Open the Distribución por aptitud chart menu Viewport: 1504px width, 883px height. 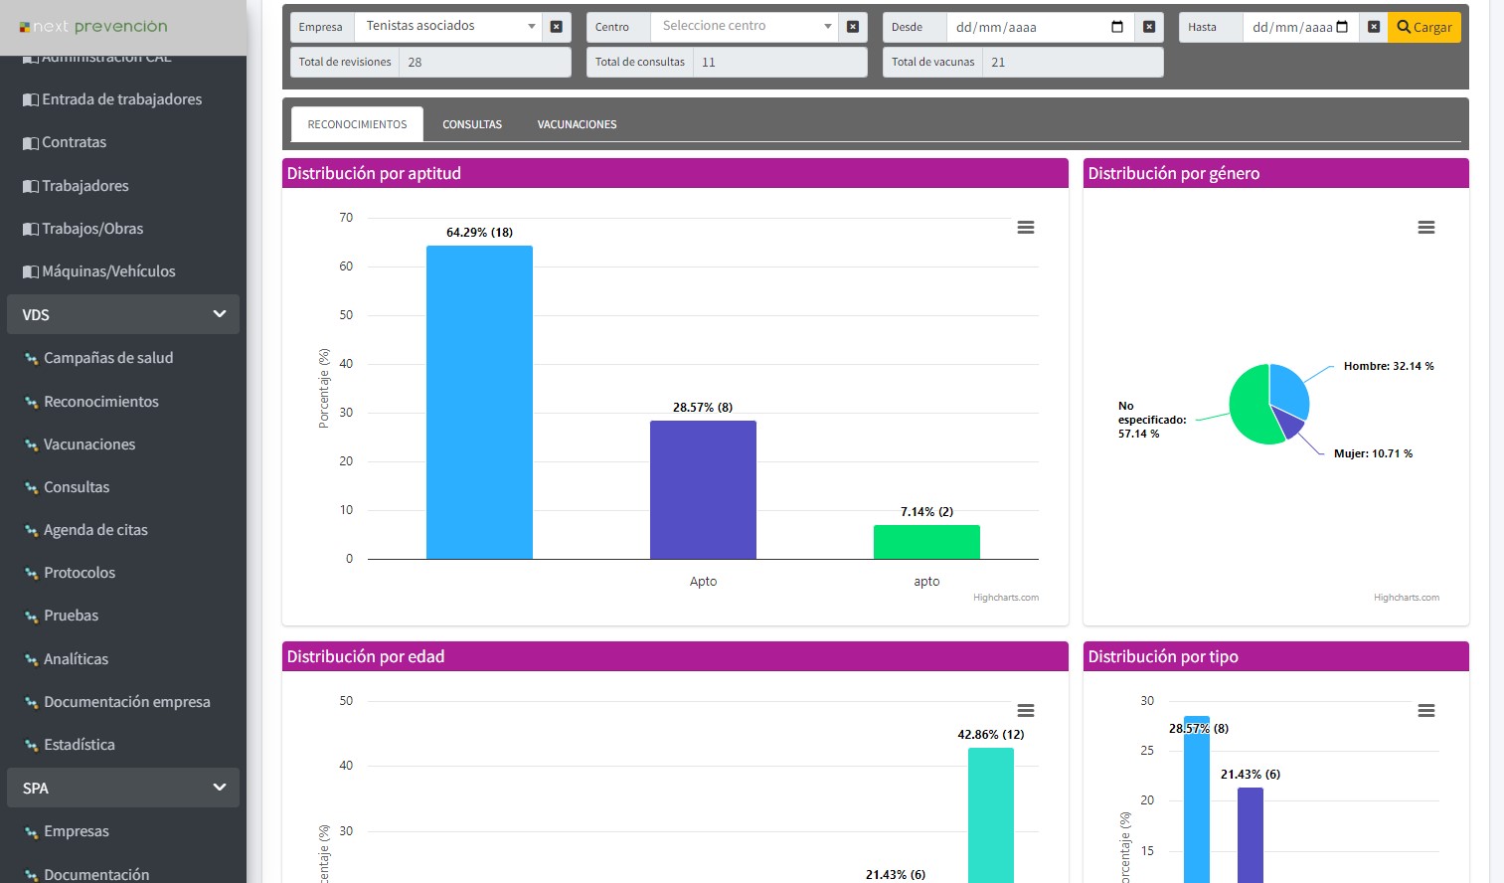click(x=1026, y=228)
